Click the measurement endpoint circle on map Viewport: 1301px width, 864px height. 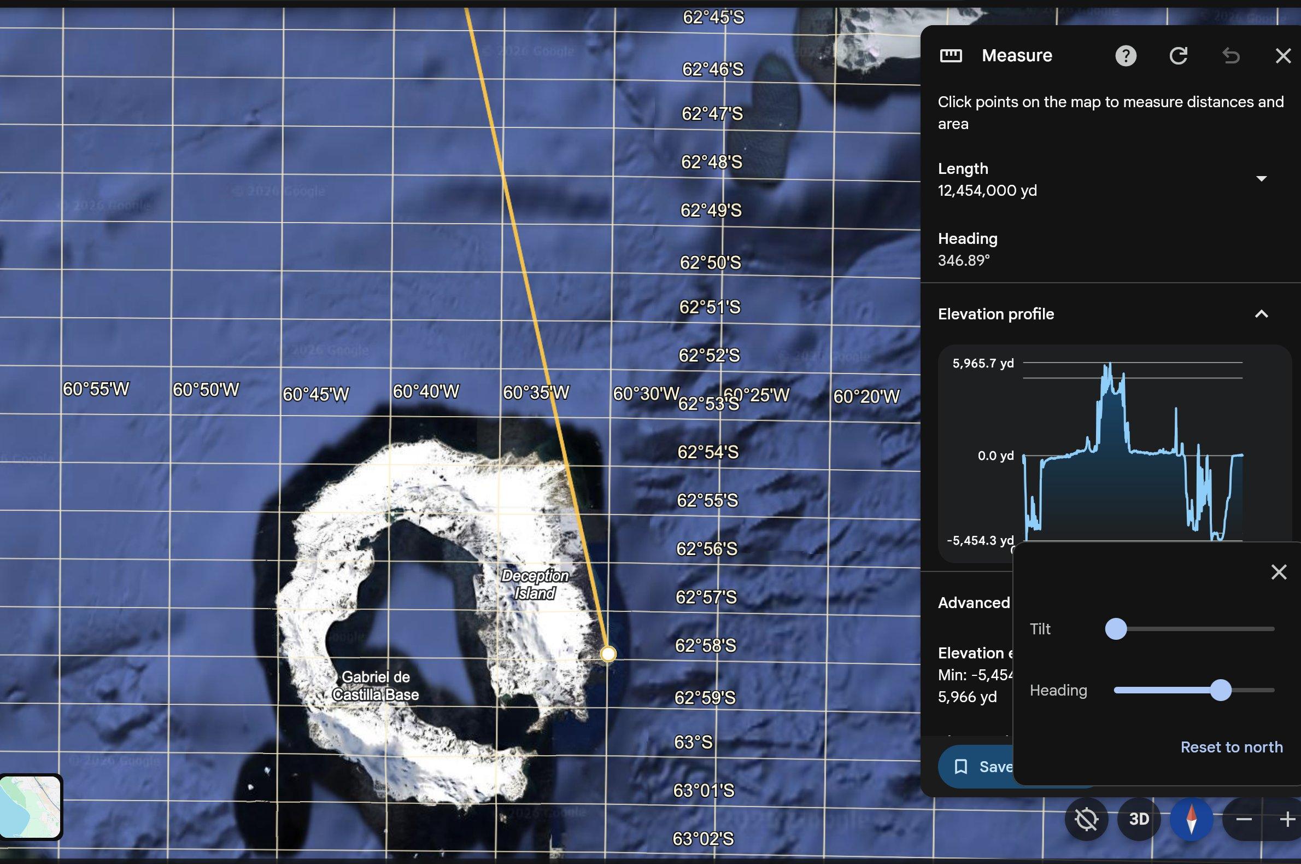click(608, 654)
